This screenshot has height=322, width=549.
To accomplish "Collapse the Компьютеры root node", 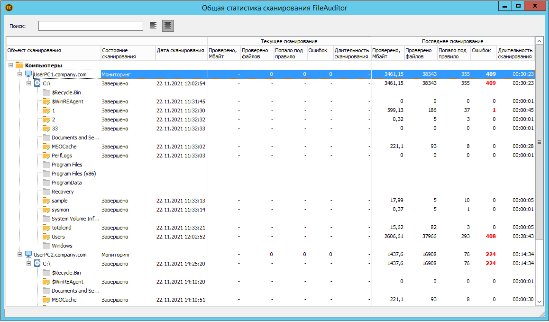I will coord(11,65).
